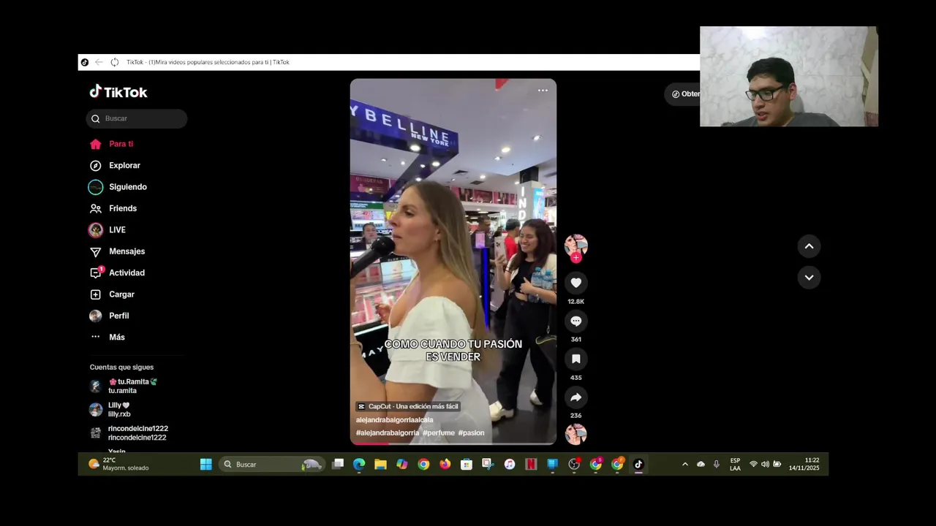The image size is (936, 526).
Task: Save the video with the bookmark icon
Action: (576, 359)
